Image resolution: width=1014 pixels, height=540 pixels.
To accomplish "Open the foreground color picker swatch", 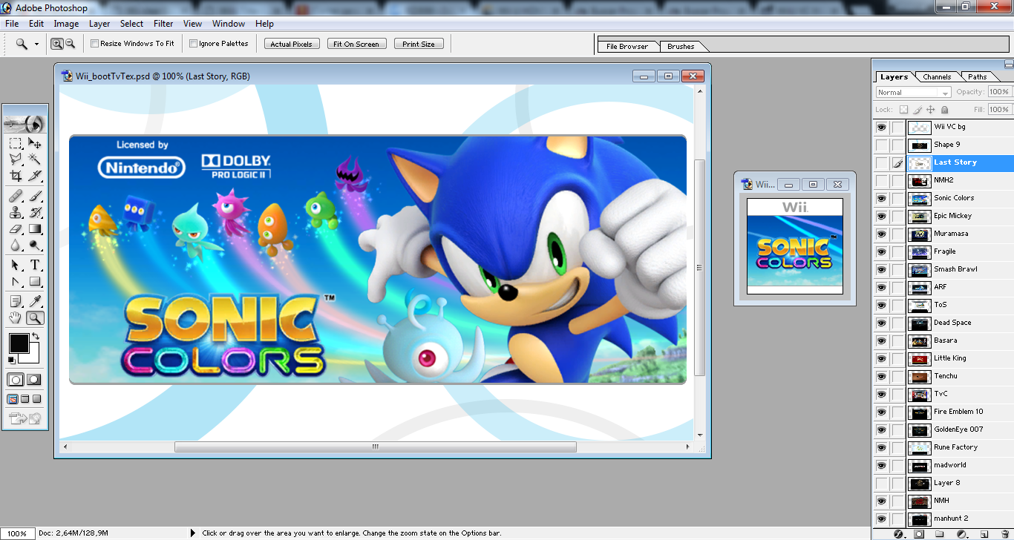I will click(x=19, y=343).
